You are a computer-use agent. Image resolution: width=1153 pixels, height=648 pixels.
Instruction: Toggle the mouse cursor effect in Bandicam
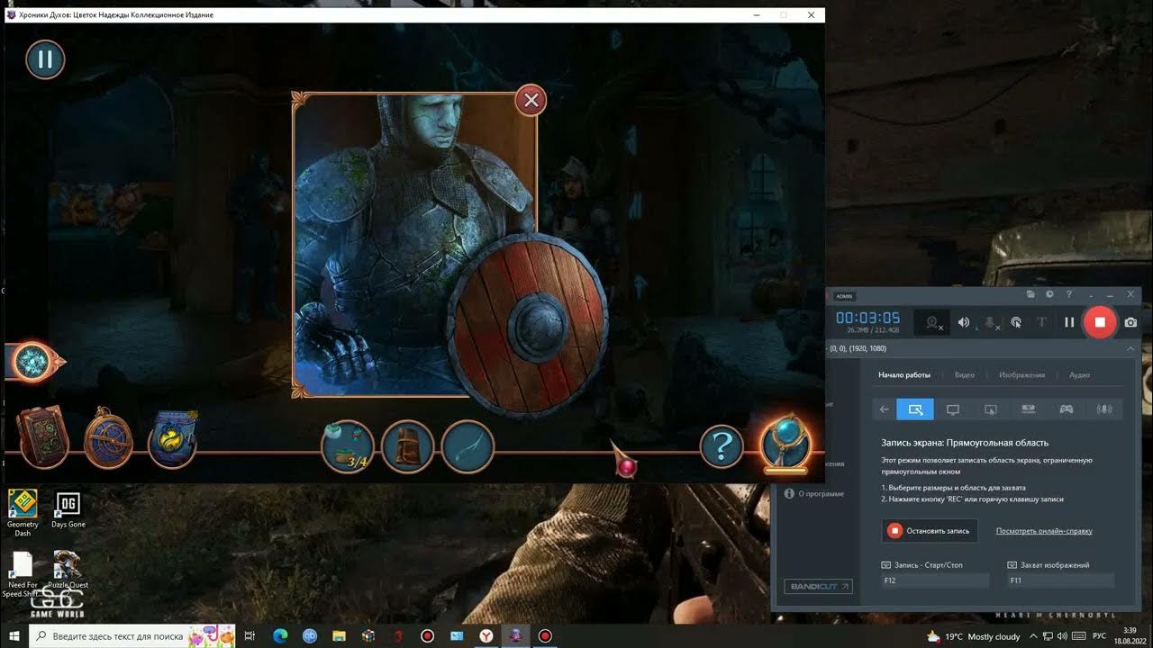1016,322
